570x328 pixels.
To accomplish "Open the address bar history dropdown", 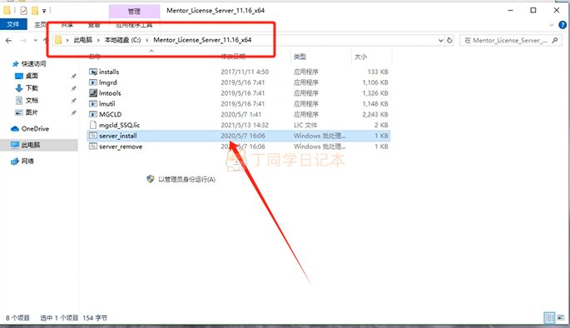I will [440, 40].
